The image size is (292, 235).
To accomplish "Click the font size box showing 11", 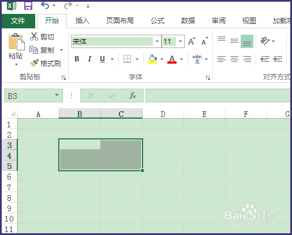I will click(x=169, y=41).
